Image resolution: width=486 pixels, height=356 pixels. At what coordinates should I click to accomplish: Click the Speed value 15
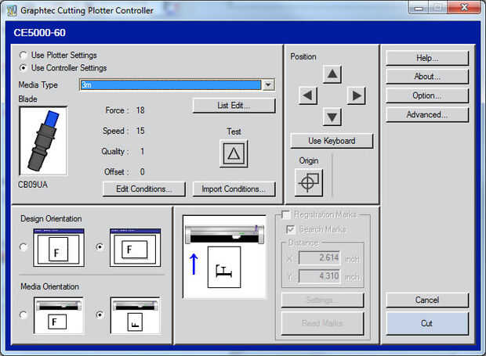pyautogui.click(x=140, y=131)
